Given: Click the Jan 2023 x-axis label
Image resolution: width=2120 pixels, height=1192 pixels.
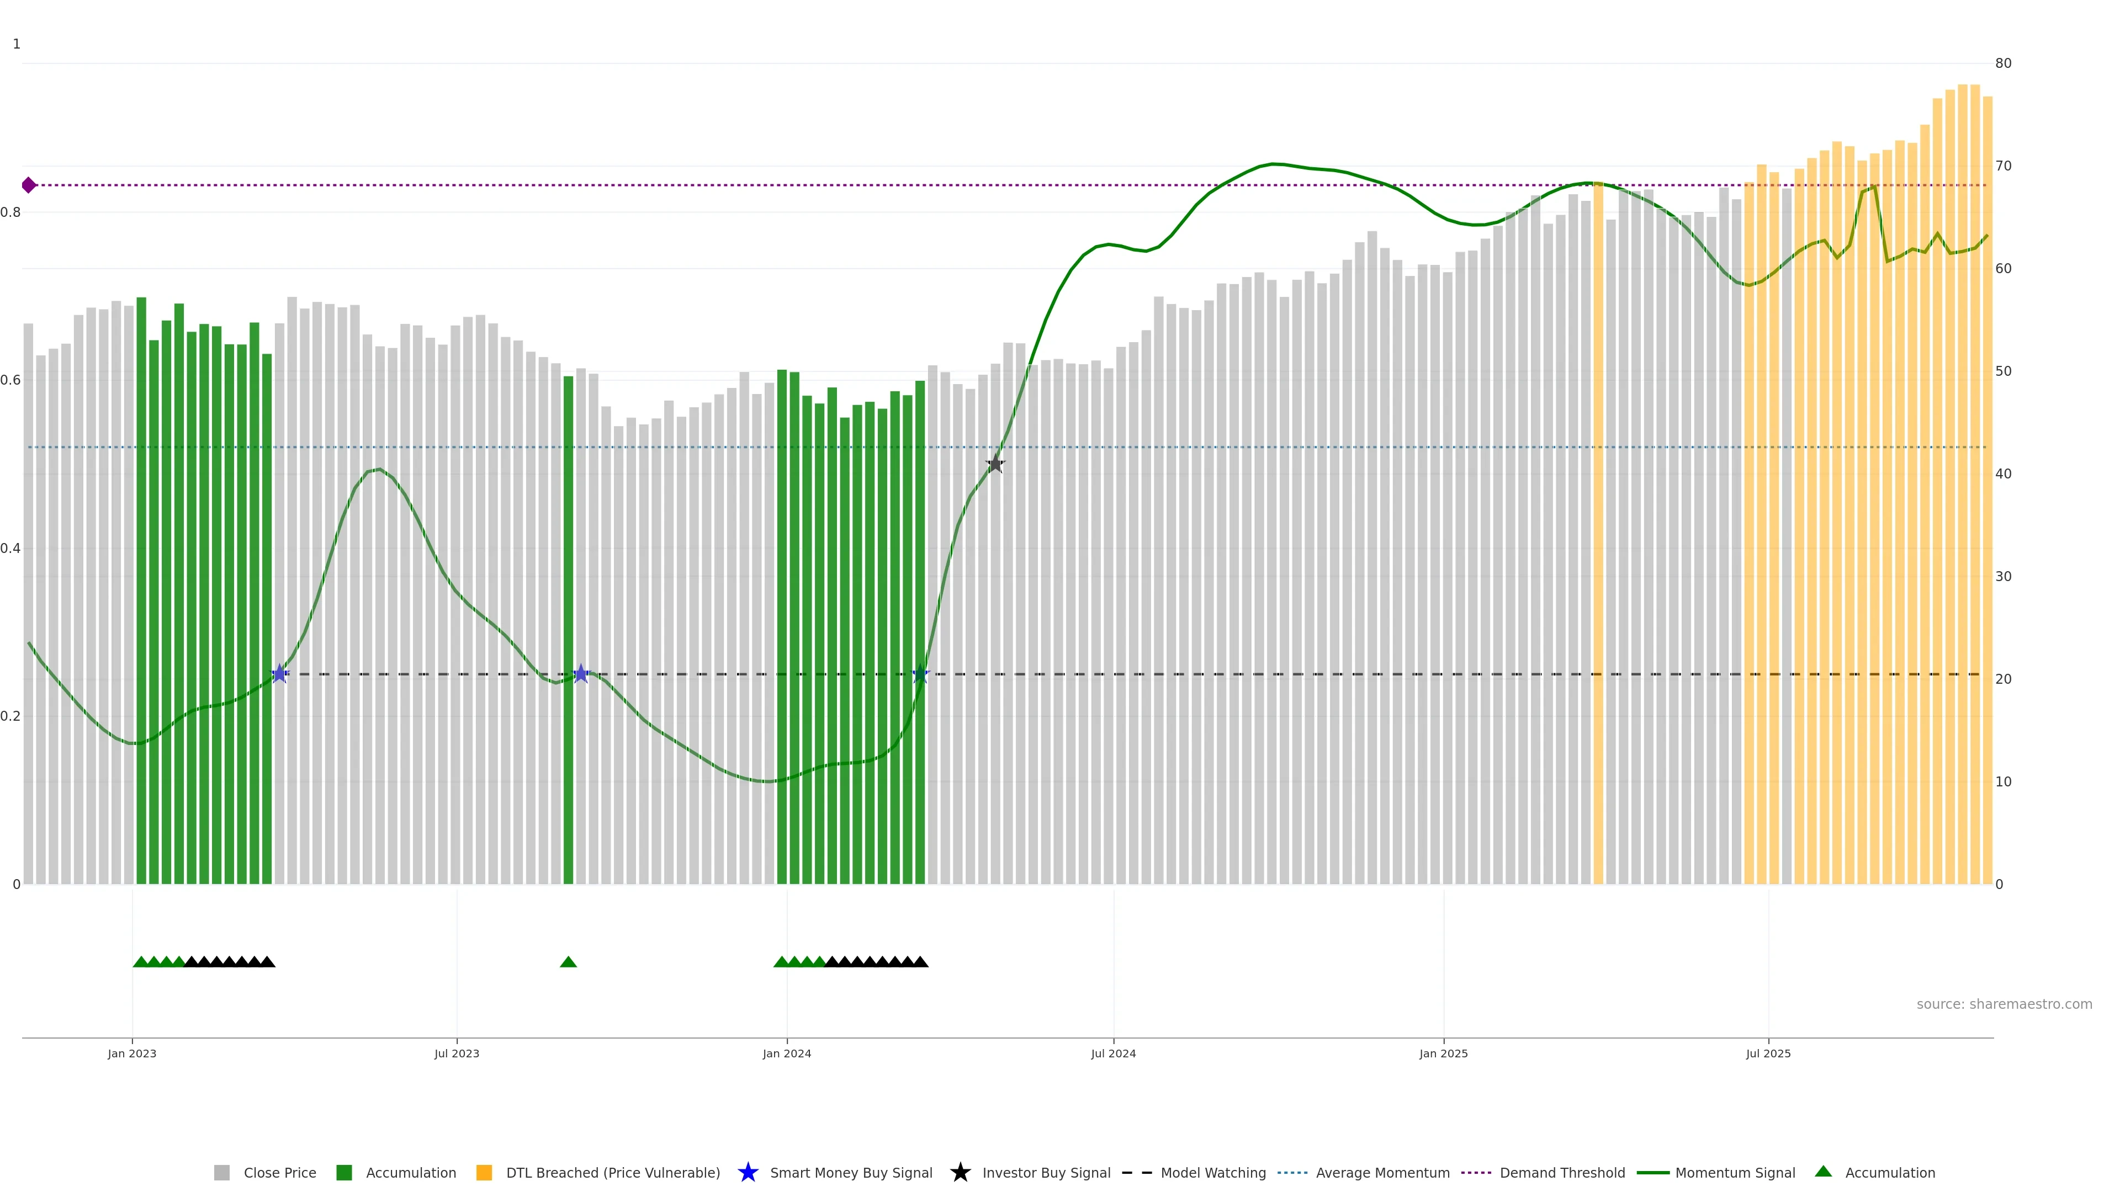Looking at the screenshot, I should (x=132, y=1053).
